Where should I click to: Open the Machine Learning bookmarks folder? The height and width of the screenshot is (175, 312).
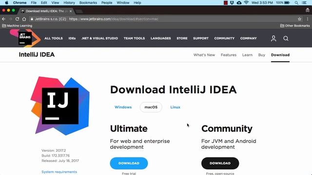point(17,26)
